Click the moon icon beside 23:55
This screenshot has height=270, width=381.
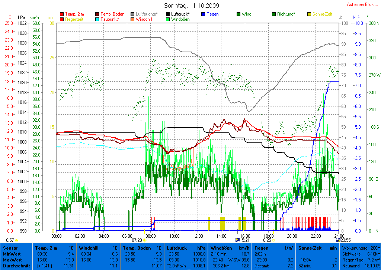[338, 240]
